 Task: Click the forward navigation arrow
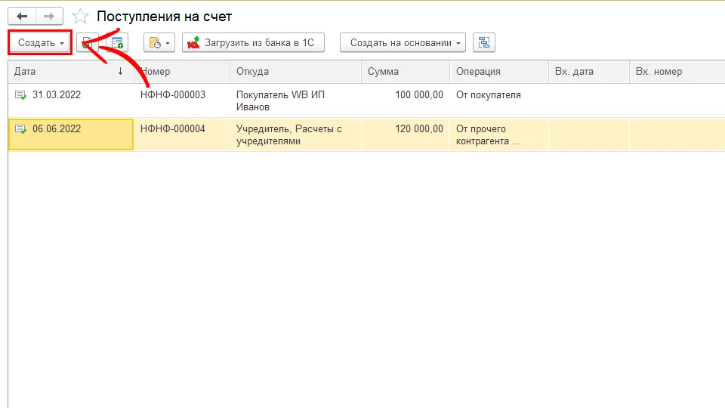tap(48, 16)
